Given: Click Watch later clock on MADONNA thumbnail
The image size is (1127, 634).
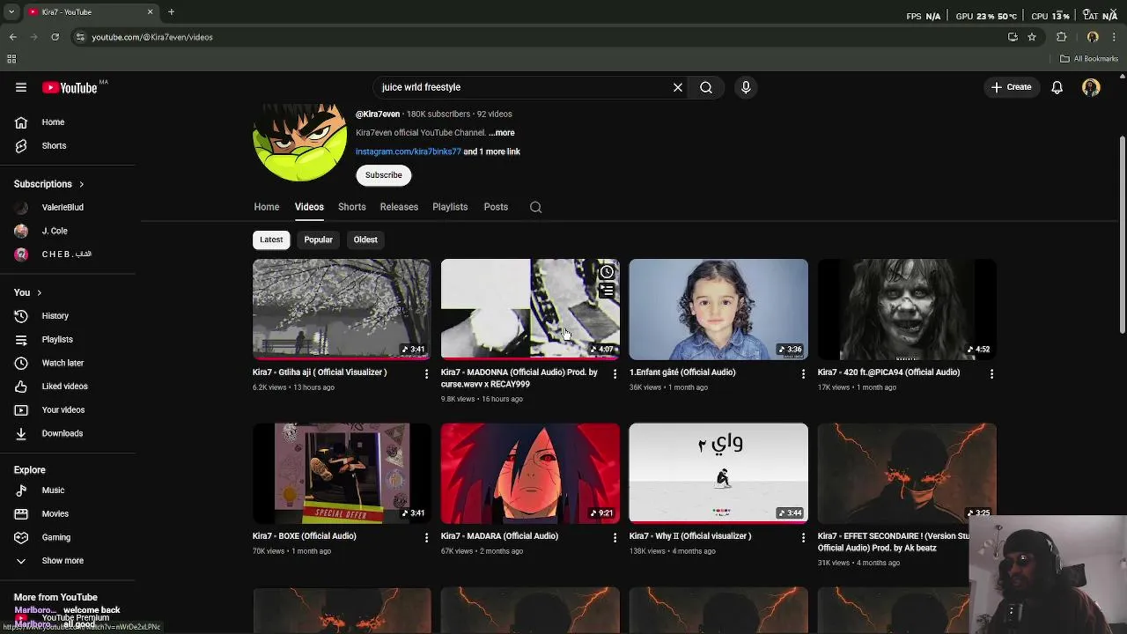Looking at the screenshot, I should pyautogui.click(x=607, y=272).
